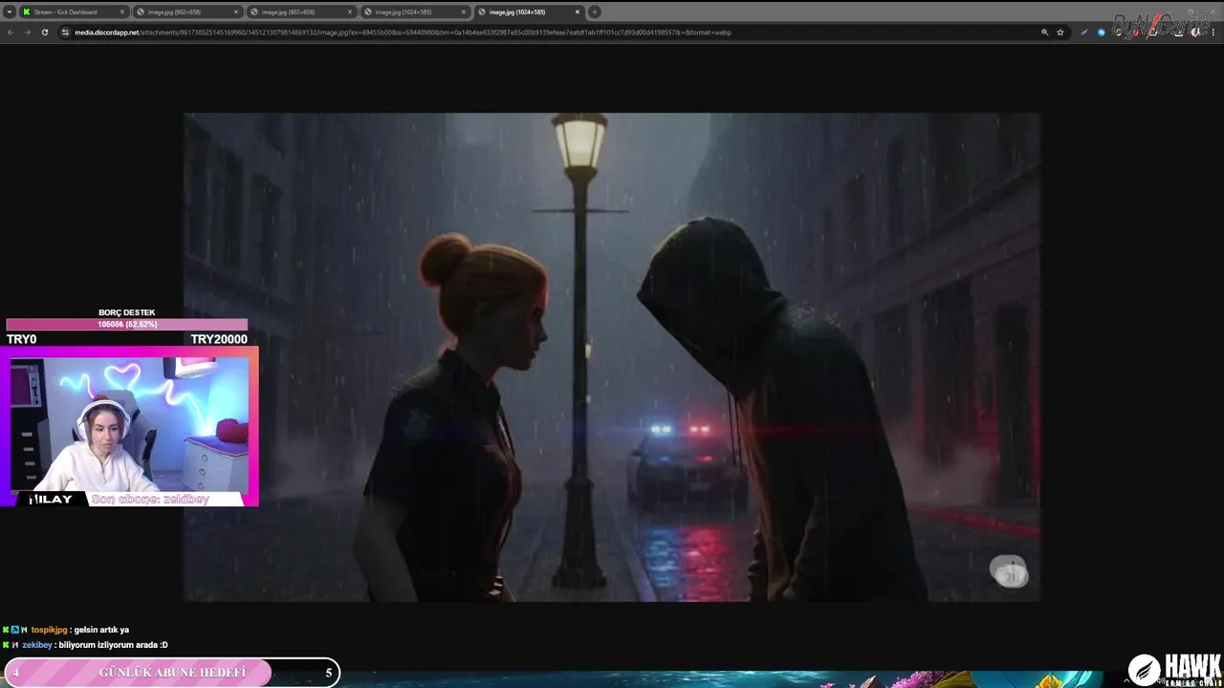Click the blue circular extension icon
Viewport: 1224px width, 688px height.
1101,32
